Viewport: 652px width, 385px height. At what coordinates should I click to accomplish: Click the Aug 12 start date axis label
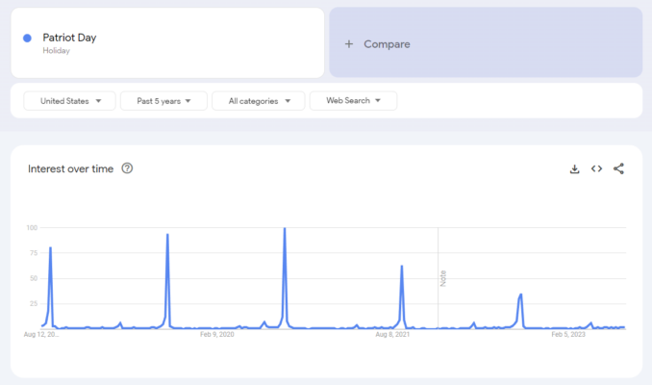[x=41, y=334]
